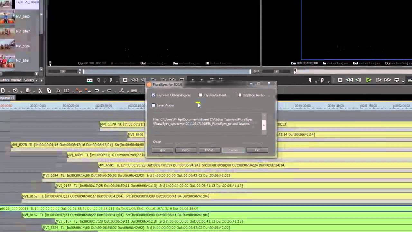412x232 pixels.
Task: Open dropdown arrow beside Save icon
Action: coord(34,92)
